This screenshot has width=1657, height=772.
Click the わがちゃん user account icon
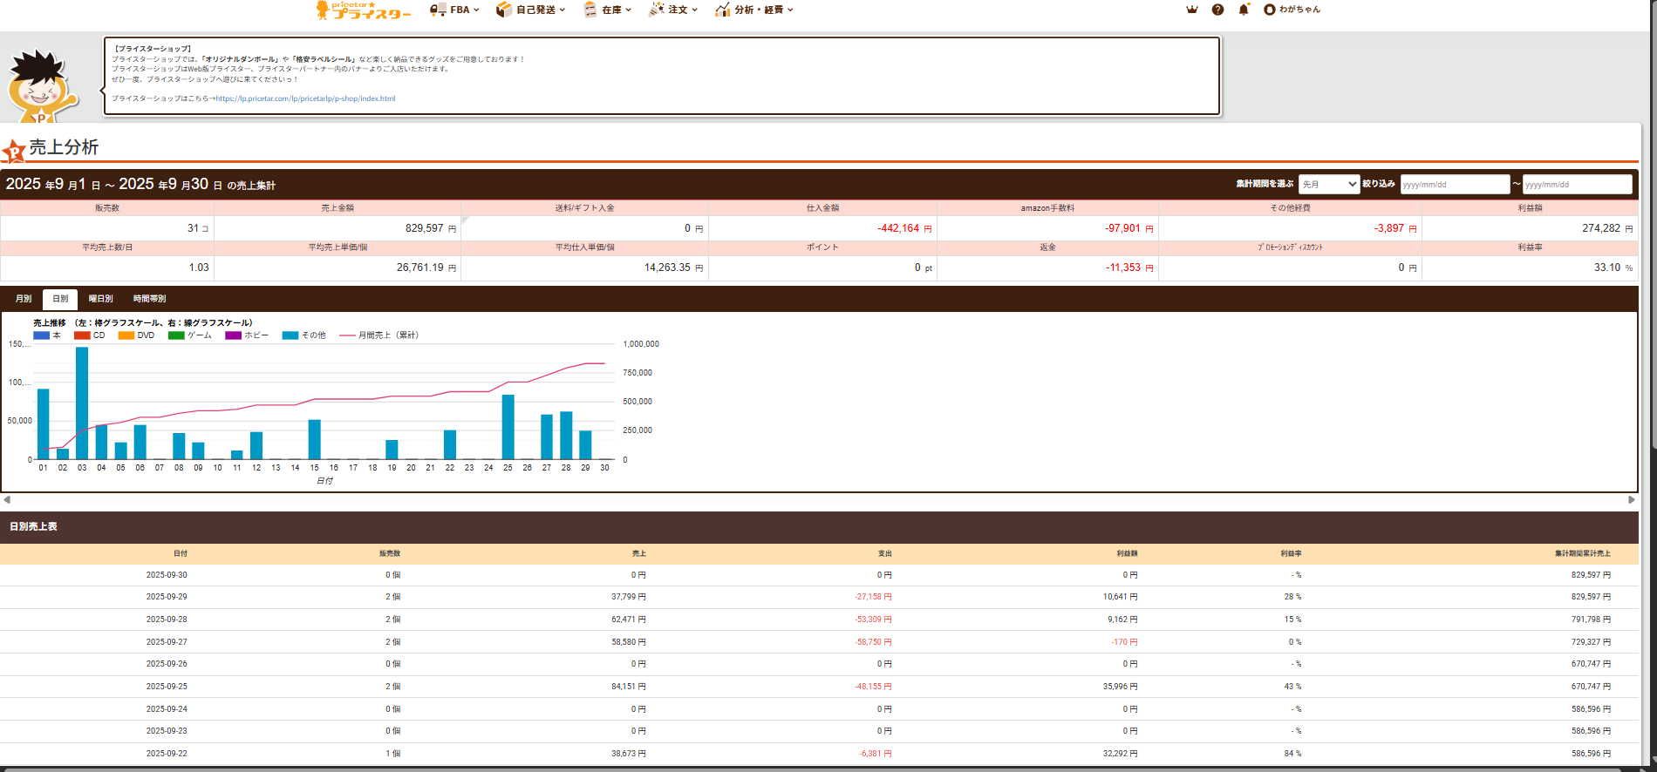pos(1270,10)
